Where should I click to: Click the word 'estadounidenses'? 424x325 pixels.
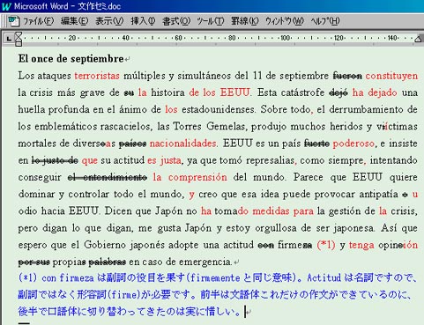click(x=218, y=109)
